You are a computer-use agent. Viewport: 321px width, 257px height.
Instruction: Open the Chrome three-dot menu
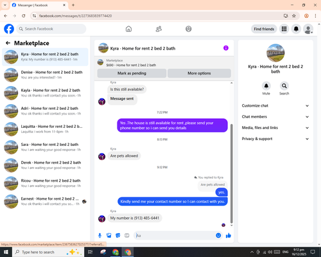(315, 16)
